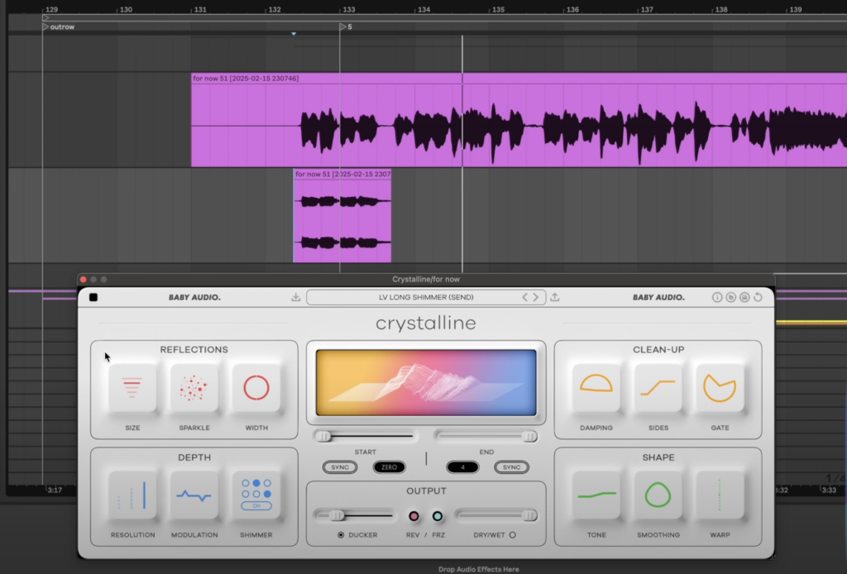The height and width of the screenshot is (574, 847).
Task: Click bar 136 on timeline ruler
Action: pos(572,10)
